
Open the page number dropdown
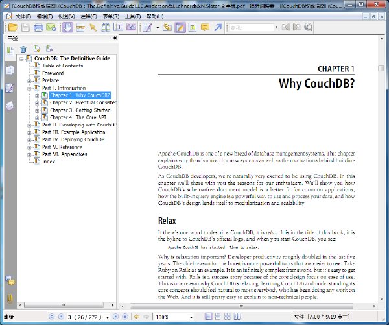click(x=108, y=317)
